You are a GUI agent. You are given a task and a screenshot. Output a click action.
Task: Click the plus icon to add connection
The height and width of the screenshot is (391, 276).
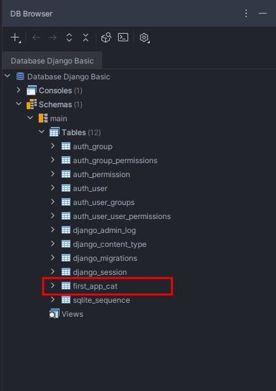(x=15, y=37)
